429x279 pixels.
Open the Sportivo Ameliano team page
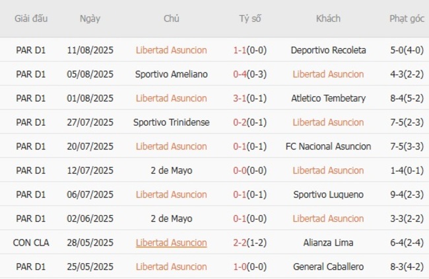[171, 74]
